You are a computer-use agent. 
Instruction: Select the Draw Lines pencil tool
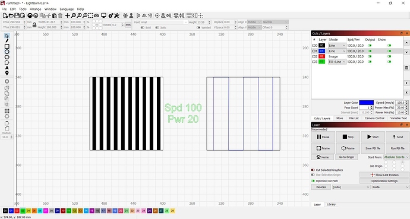(x=7, y=41)
